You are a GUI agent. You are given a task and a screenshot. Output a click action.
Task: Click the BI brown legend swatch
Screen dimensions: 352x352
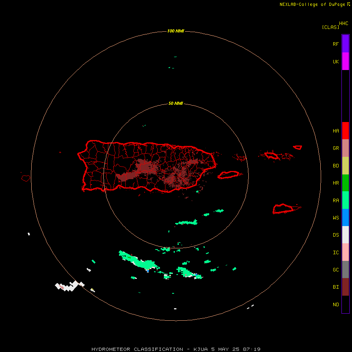345,287
